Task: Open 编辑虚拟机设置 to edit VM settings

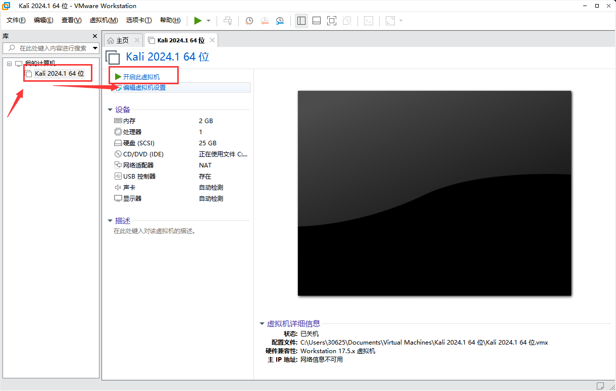Action: [145, 87]
